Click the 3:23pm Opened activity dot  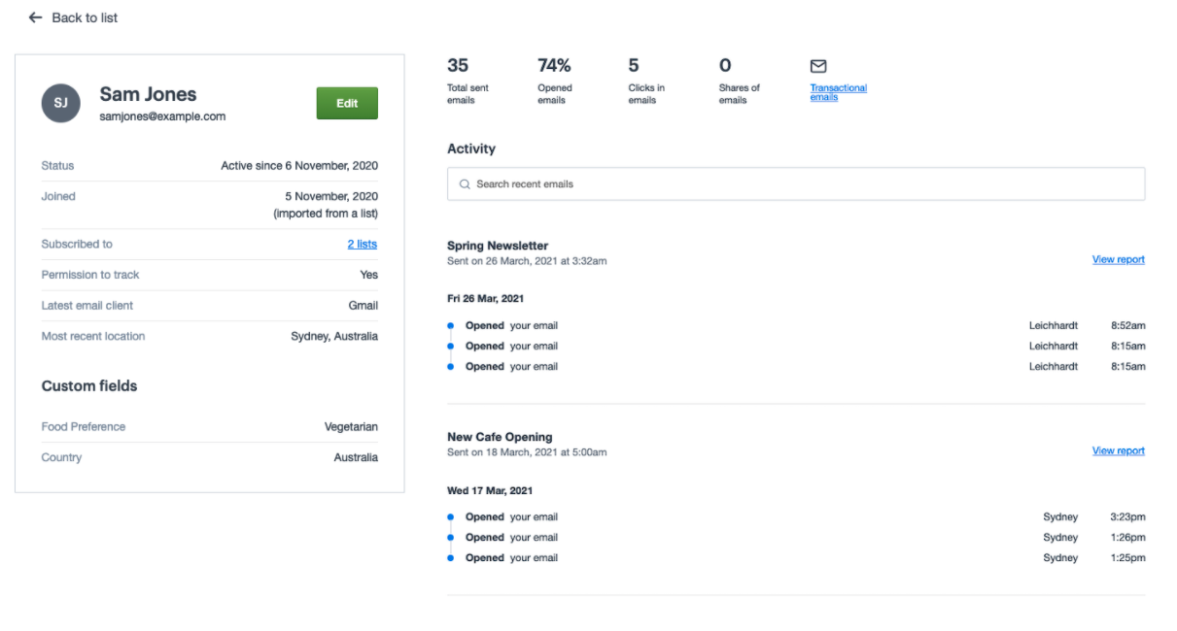(x=451, y=517)
